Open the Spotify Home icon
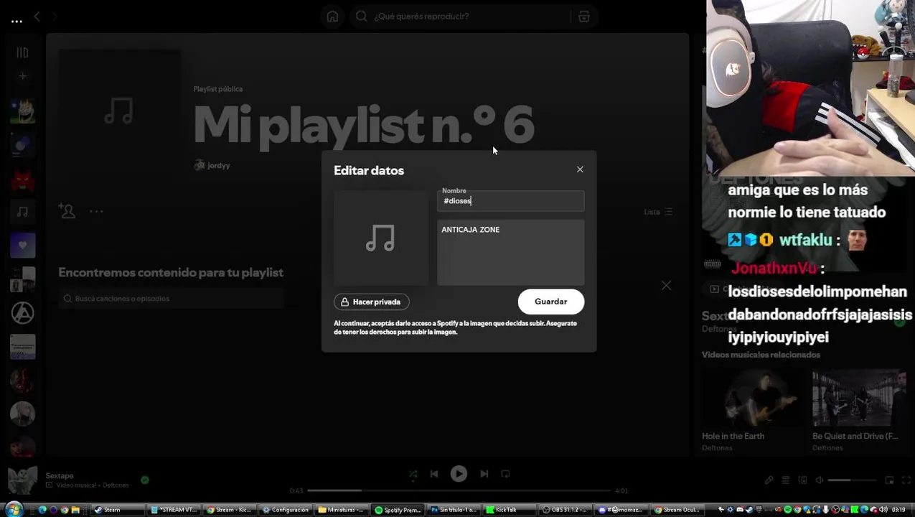The height and width of the screenshot is (517, 915). pos(332,17)
